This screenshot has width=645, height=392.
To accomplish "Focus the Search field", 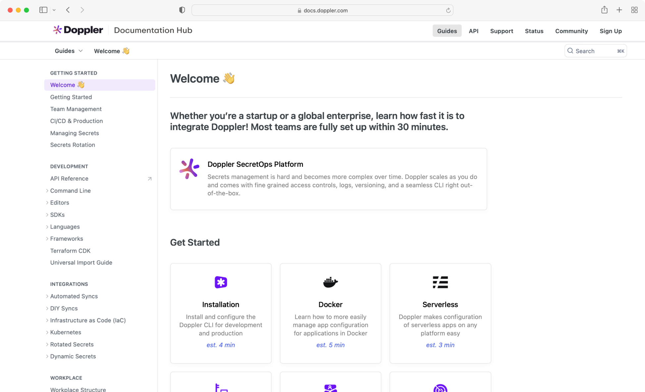I will [x=595, y=51].
